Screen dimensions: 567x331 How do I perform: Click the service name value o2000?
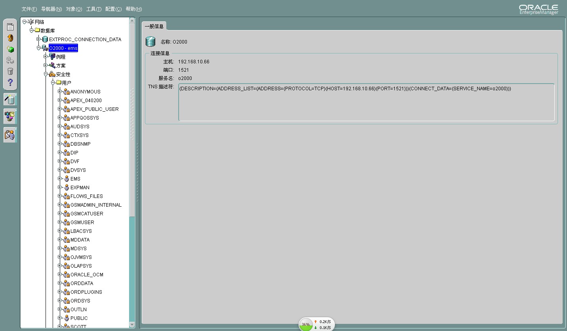tap(185, 78)
